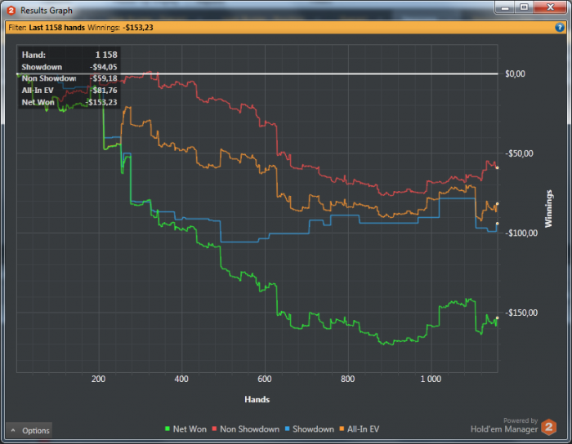Click the Hold'em Manager 2 logo at bottom right
572x444 pixels.
(x=549, y=427)
